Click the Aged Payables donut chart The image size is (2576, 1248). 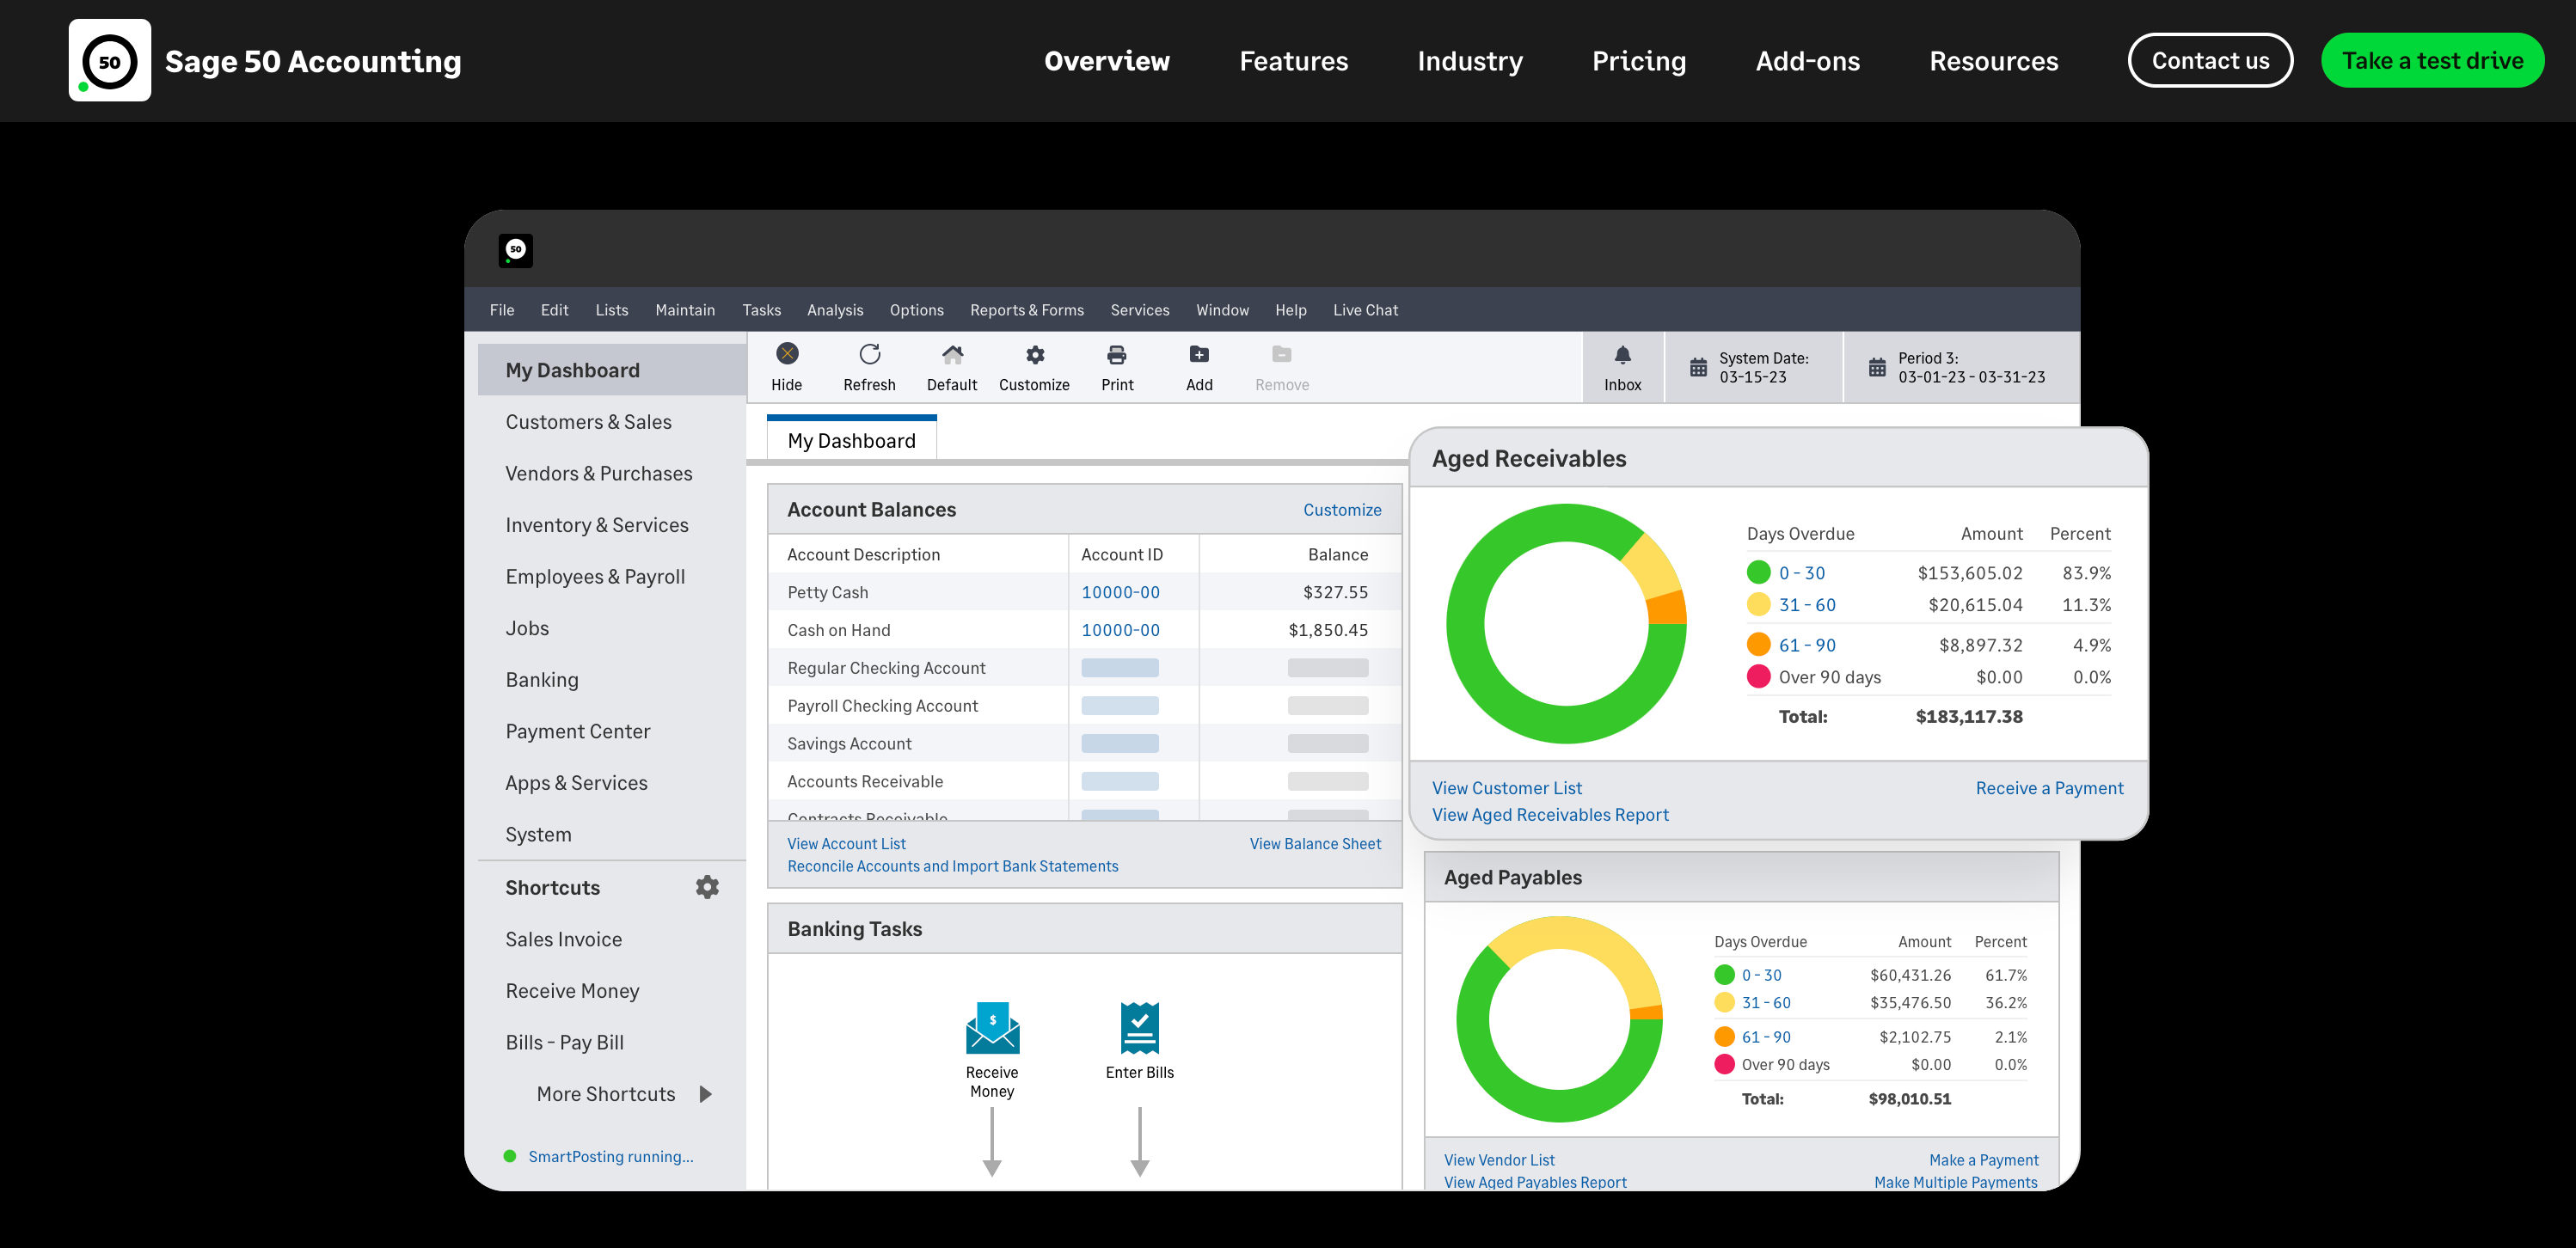pos(1558,1019)
